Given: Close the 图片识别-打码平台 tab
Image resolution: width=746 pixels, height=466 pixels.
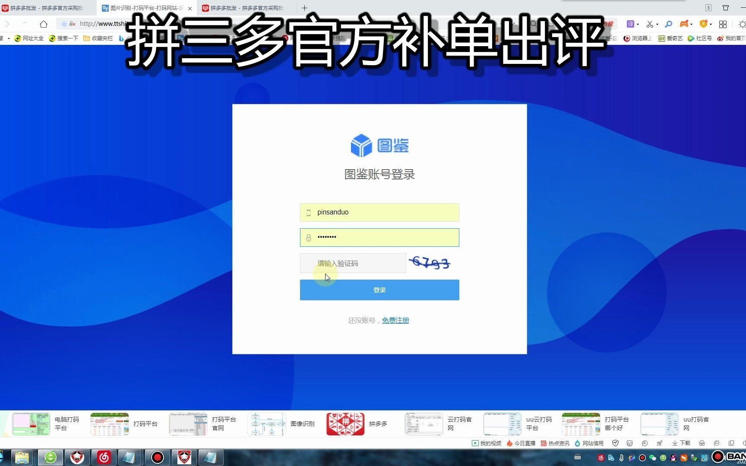Looking at the screenshot, I should [x=190, y=8].
